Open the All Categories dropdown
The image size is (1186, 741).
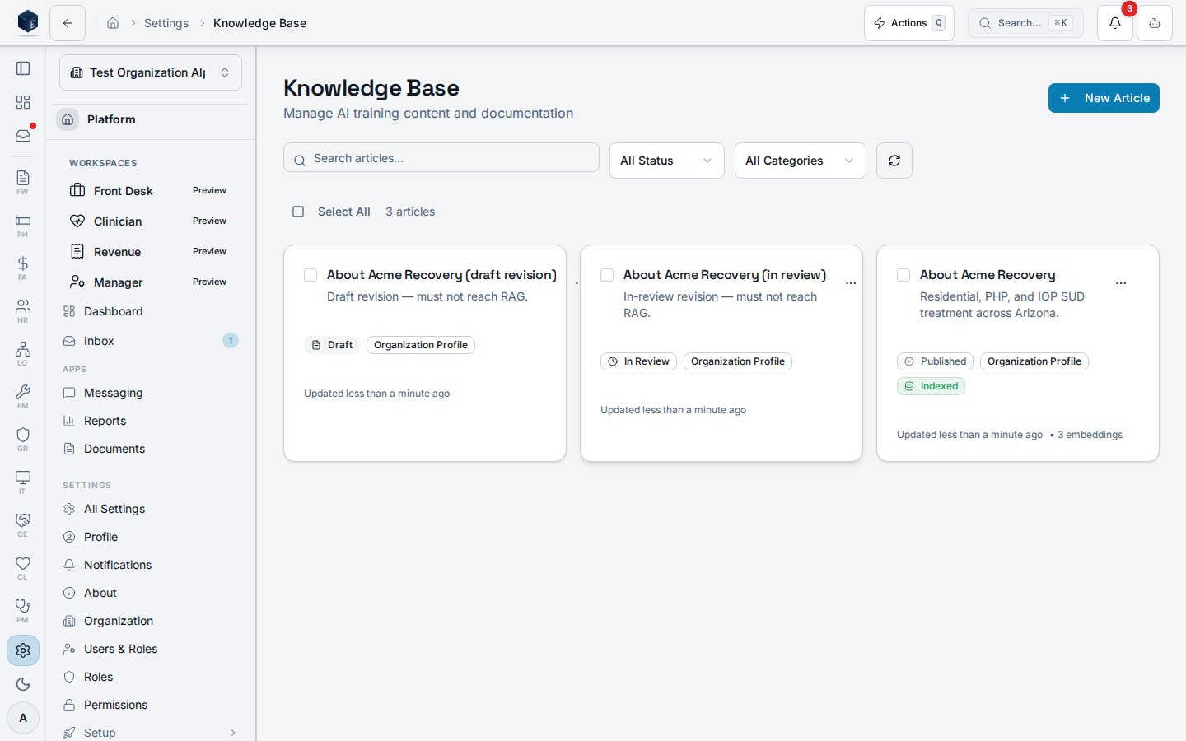(x=801, y=161)
